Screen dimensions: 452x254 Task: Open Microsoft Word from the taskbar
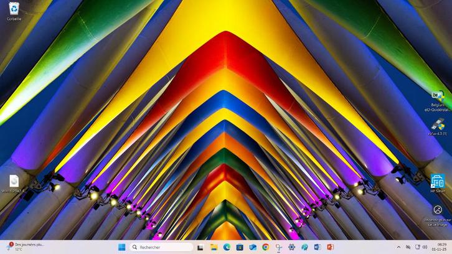point(318,247)
